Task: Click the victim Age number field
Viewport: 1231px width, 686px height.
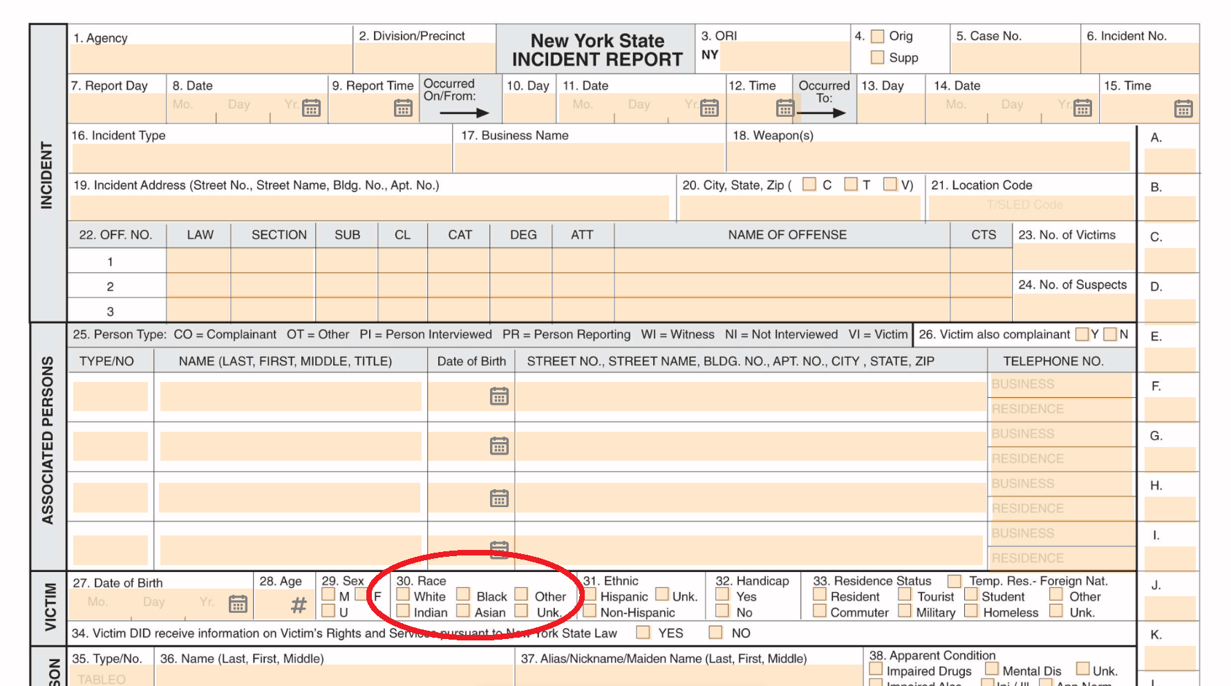Action: [284, 604]
